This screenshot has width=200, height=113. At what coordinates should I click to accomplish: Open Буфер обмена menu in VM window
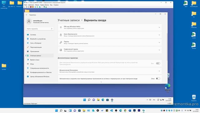pyautogui.click(x=45, y=5)
